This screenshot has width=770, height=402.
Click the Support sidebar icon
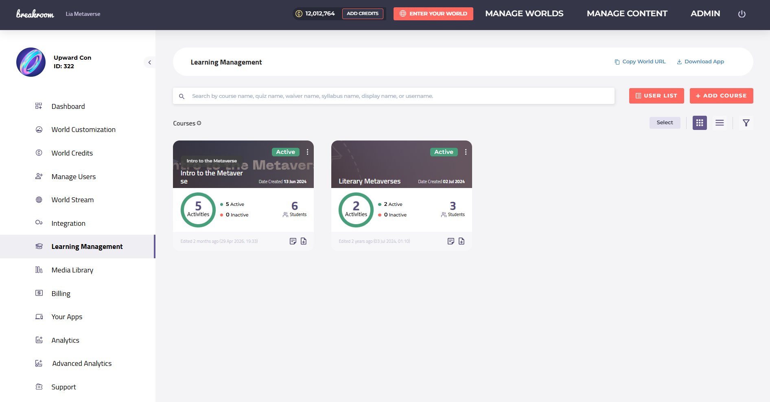coord(39,387)
